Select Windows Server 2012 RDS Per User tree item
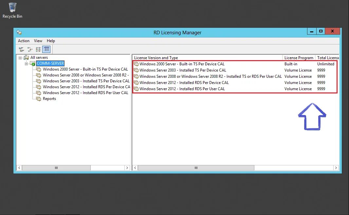349x215 pixels. coord(85,92)
